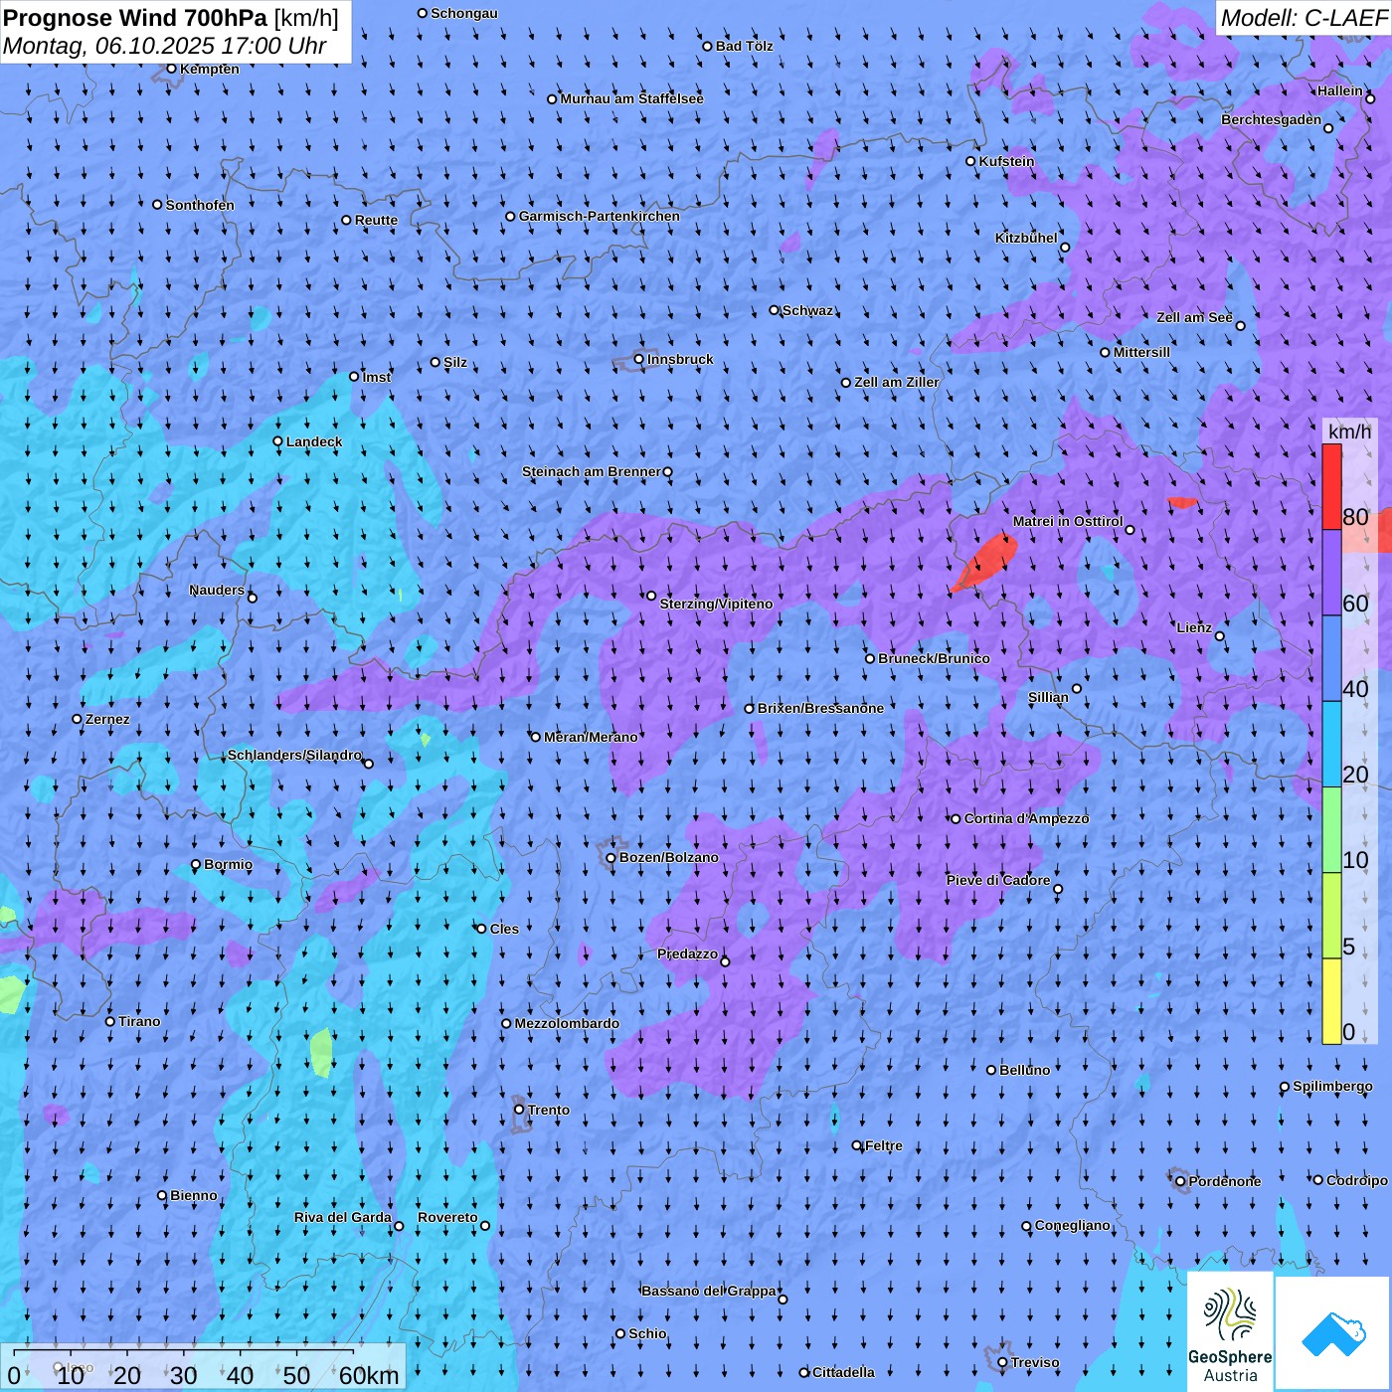Click the 'Mezzolombardo' label

tap(567, 1023)
